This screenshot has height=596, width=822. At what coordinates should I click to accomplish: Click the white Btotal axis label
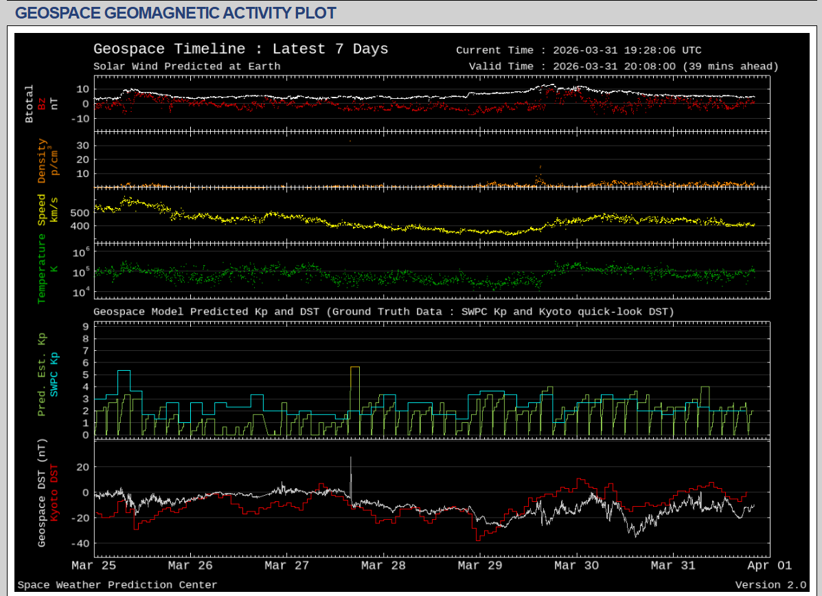[29, 104]
